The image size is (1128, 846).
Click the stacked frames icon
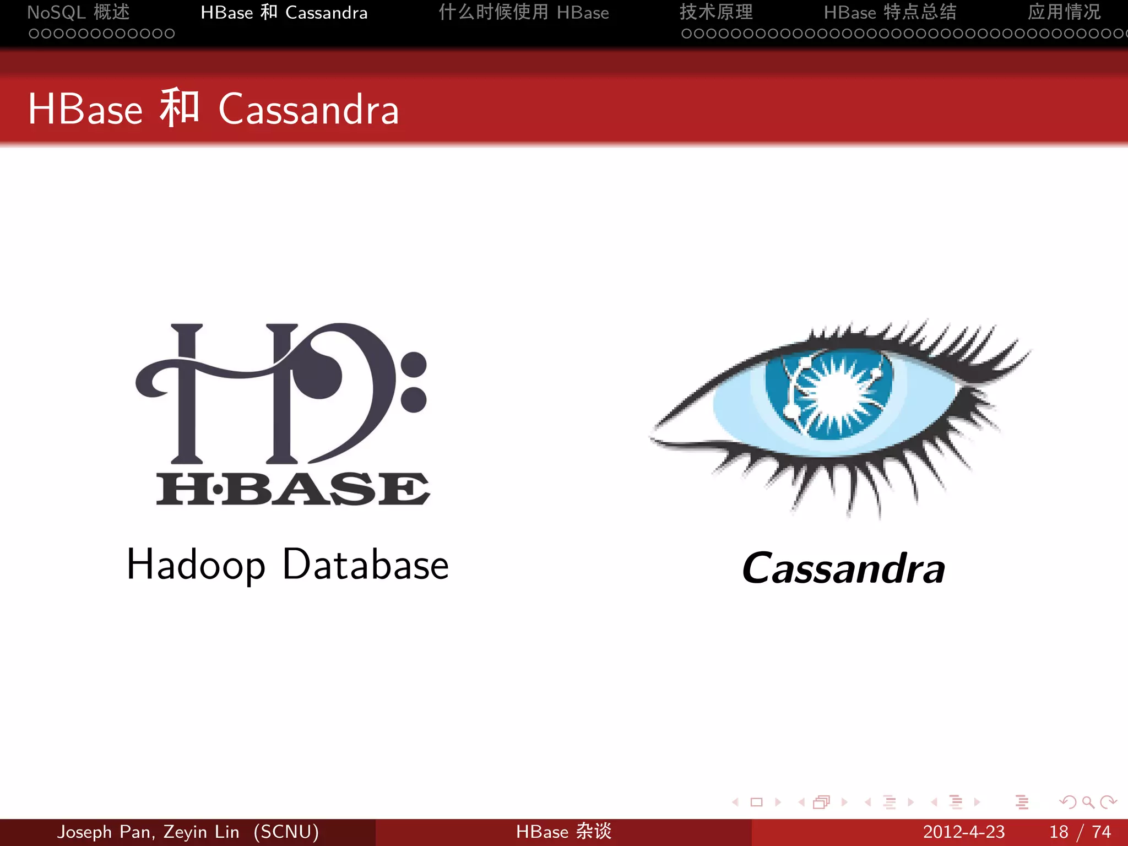[821, 802]
